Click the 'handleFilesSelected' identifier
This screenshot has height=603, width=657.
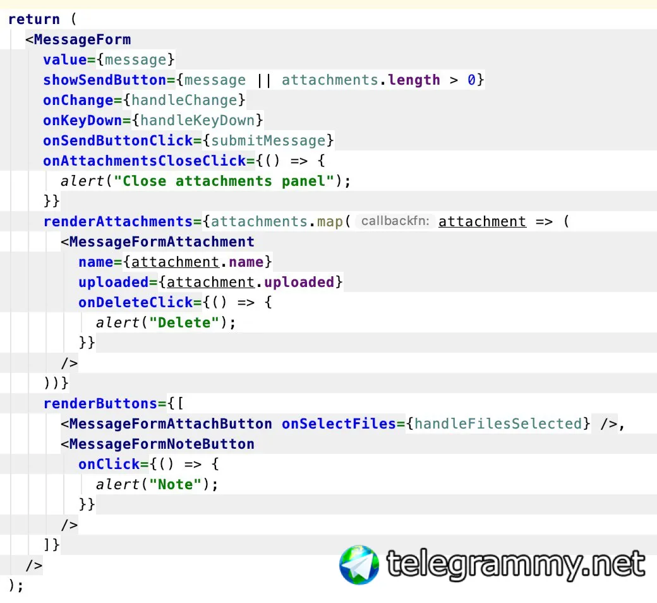498,423
